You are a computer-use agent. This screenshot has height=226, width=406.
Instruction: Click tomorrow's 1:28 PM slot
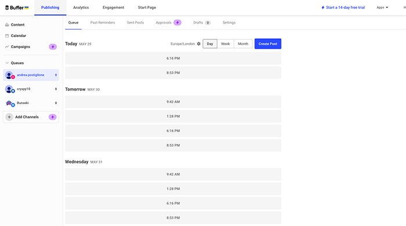coord(173,116)
